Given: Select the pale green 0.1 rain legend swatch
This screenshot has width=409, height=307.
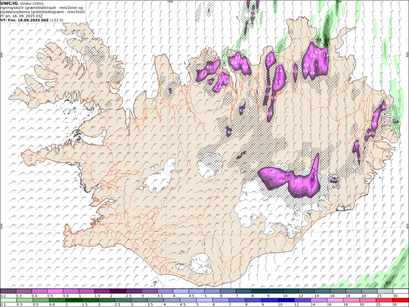Looking at the screenshot, I should pos(8,300).
